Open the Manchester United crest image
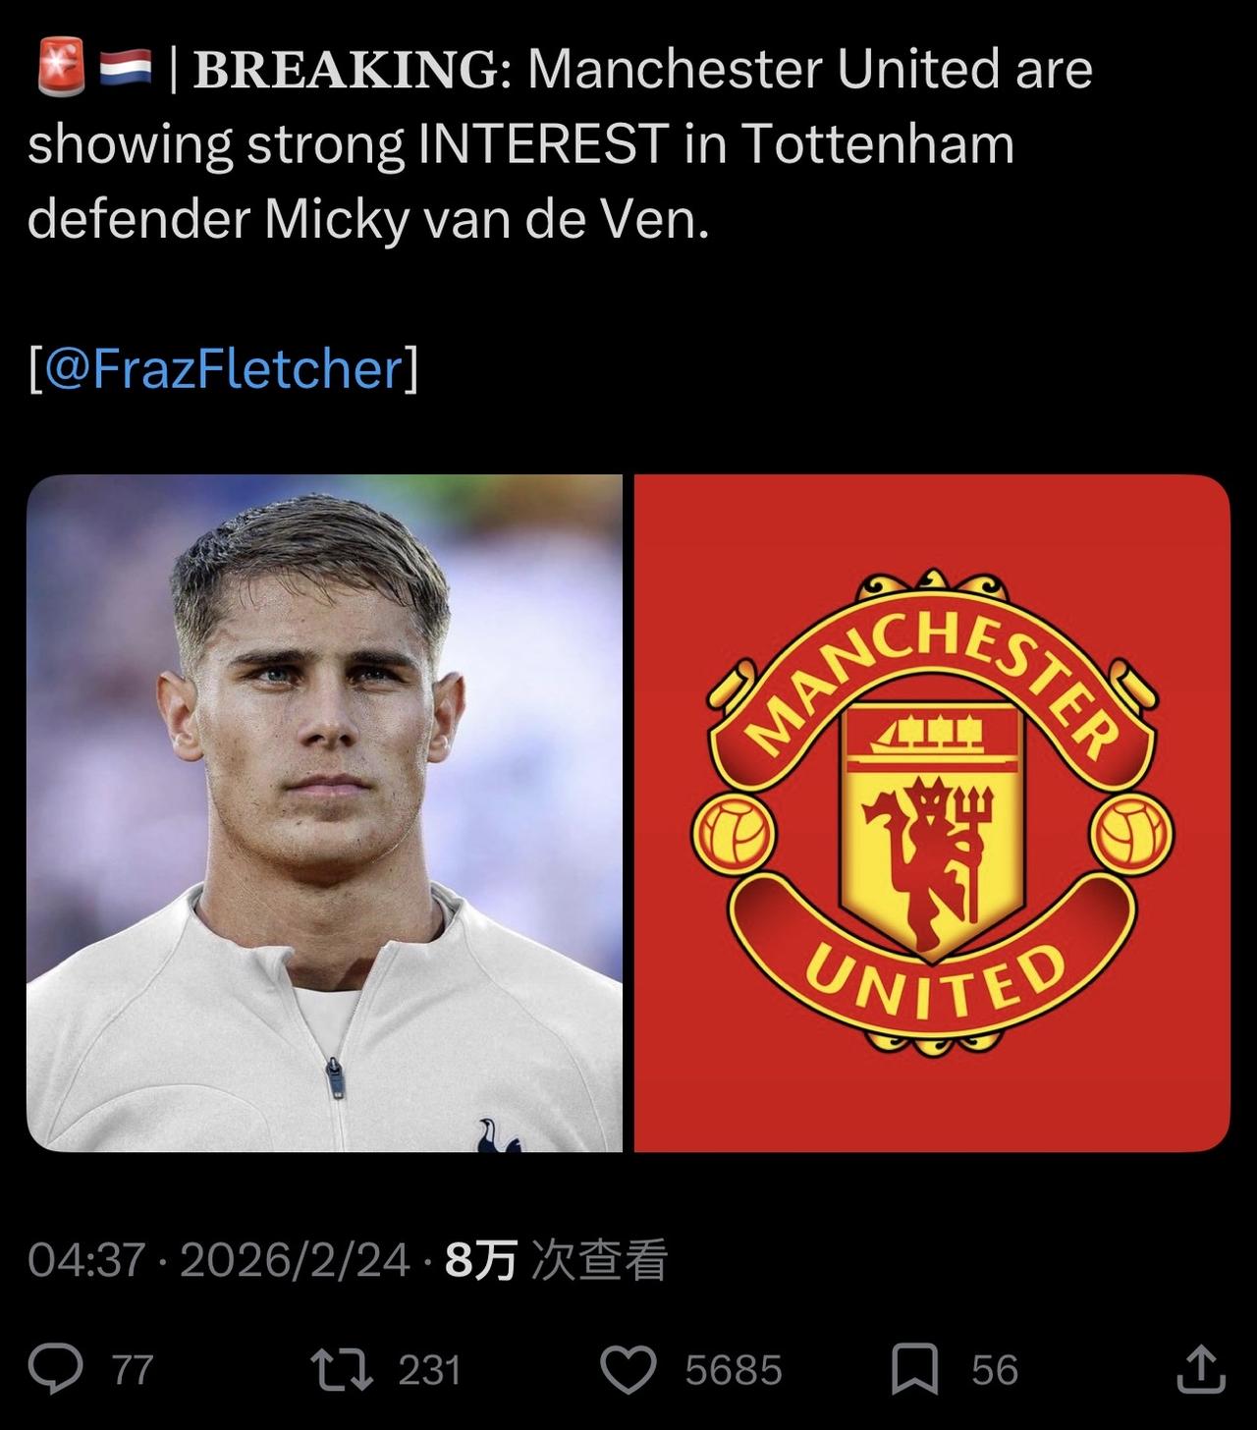This screenshot has height=1430, width=1257. (932, 812)
